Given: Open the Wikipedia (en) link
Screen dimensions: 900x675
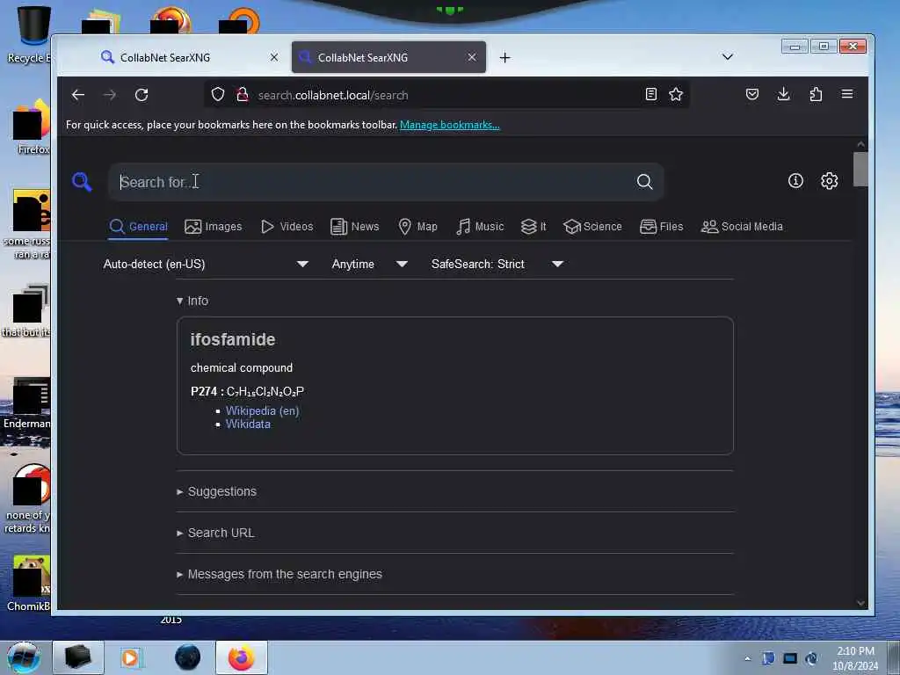Looking at the screenshot, I should (x=262, y=411).
